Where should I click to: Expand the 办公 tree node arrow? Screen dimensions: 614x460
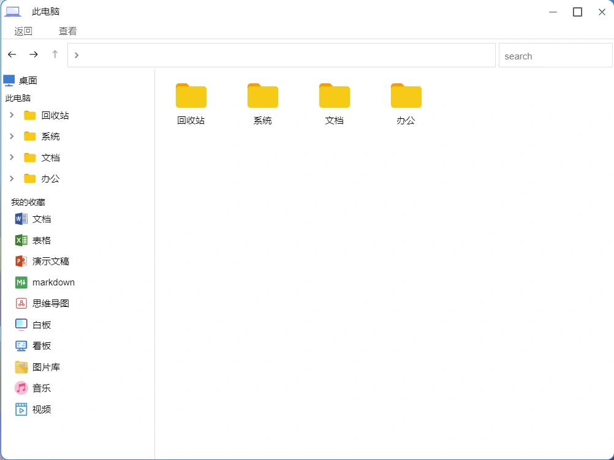tap(12, 178)
